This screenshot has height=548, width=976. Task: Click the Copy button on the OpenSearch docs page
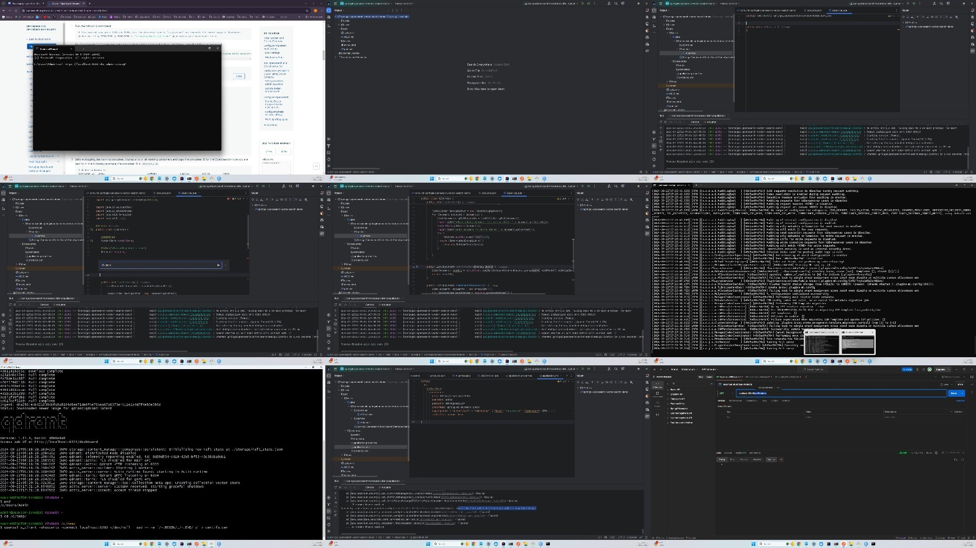[239, 76]
